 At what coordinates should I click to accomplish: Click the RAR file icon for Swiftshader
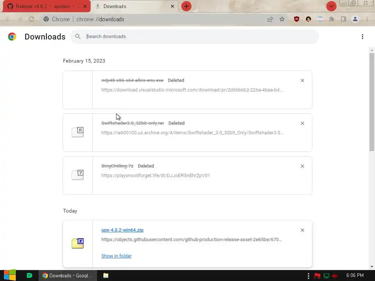pyautogui.click(x=78, y=132)
